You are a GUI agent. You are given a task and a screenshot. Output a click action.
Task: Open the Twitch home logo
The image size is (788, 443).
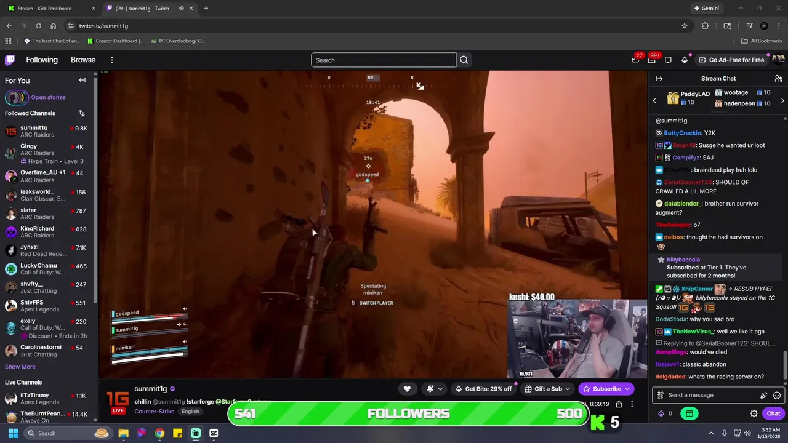coord(10,60)
